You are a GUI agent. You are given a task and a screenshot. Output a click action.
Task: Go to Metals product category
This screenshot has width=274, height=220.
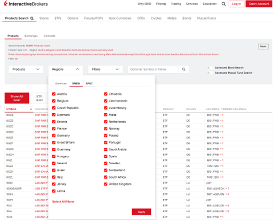pos(172,18)
